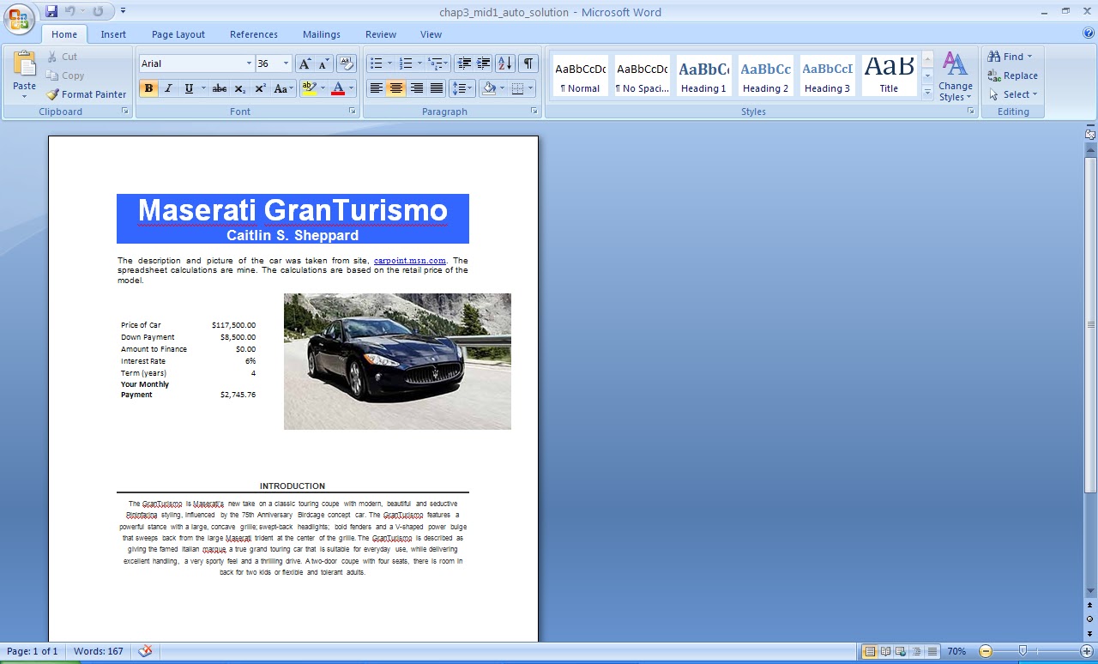Expand the Styles gallery
Image resolution: width=1098 pixels, height=664 pixels.
click(x=927, y=93)
